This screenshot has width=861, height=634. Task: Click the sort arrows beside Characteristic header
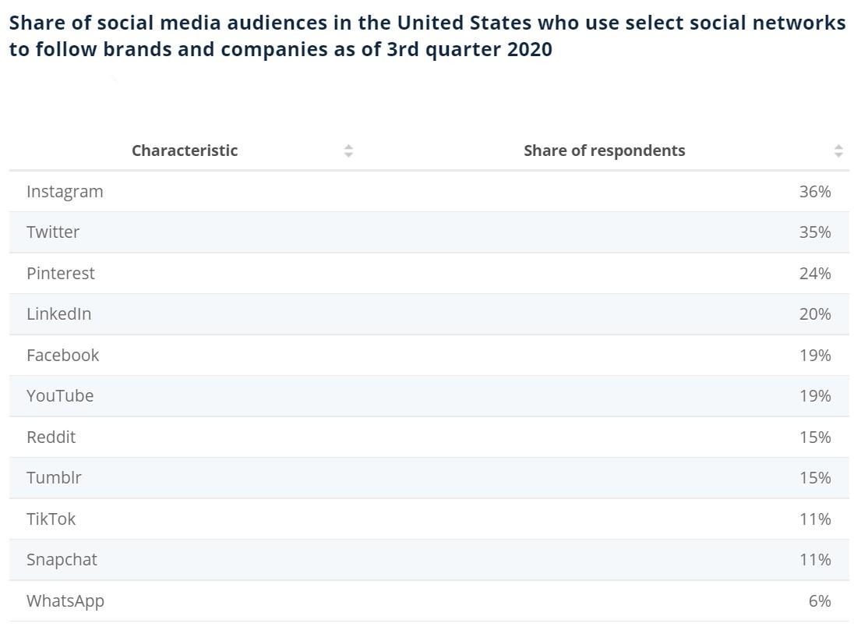(x=348, y=151)
